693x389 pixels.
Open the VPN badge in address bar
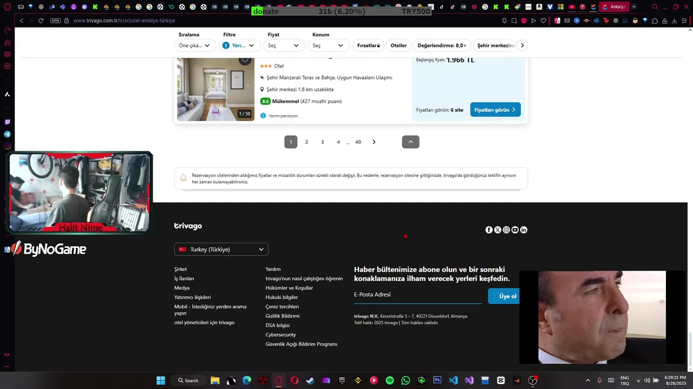coord(55,21)
